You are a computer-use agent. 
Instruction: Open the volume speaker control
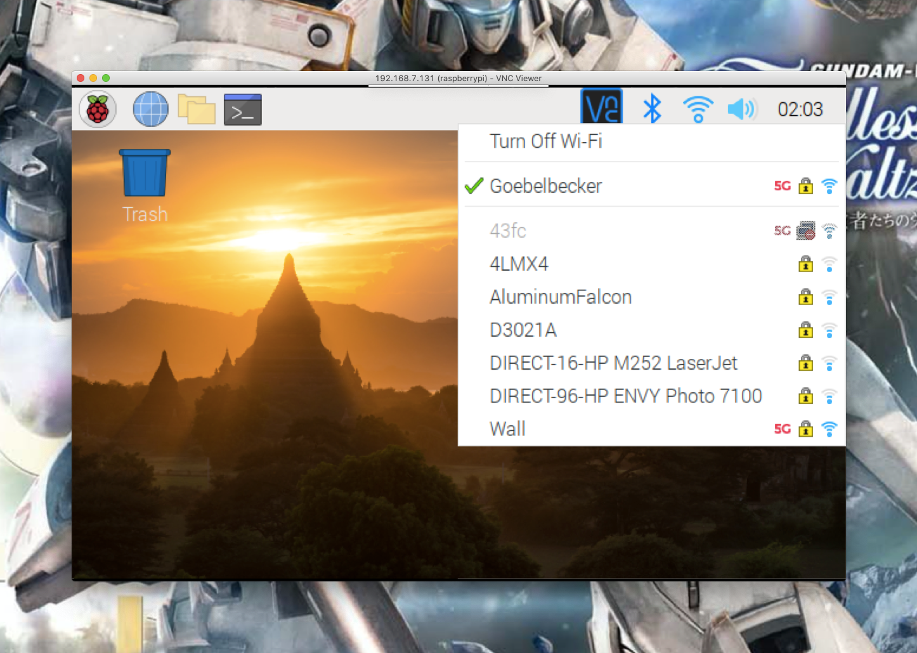tap(742, 109)
